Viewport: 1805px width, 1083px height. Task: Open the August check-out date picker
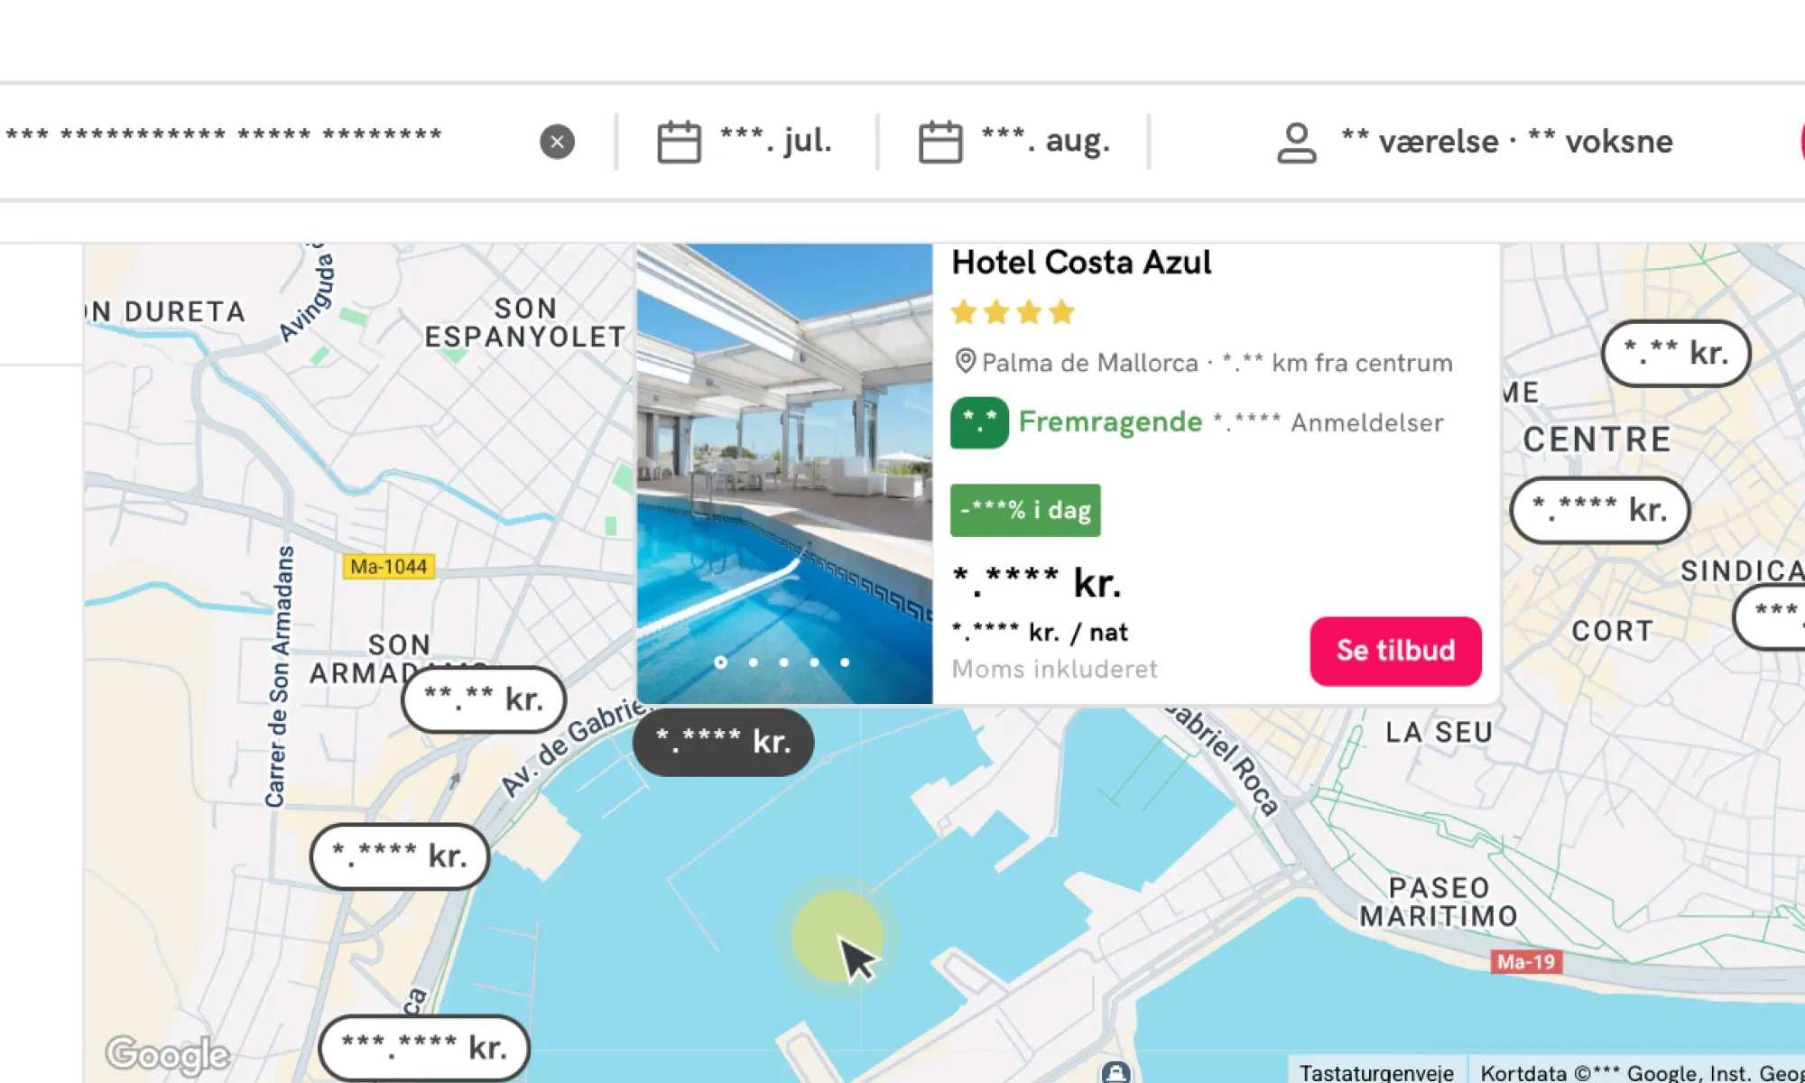point(1045,142)
